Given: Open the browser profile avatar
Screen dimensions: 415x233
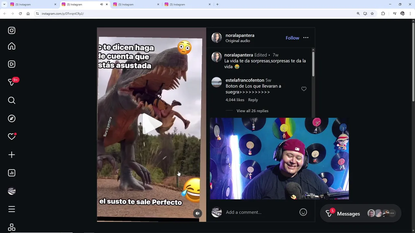Looking at the screenshot, I should coord(403,14).
